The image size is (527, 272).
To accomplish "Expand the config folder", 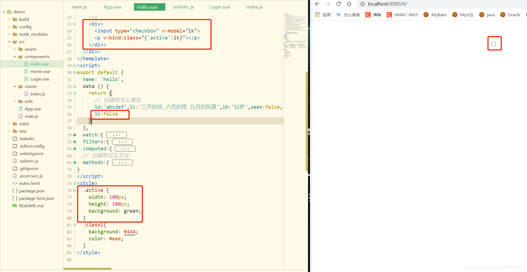I will pyautogui.click(x=9, y=27).
